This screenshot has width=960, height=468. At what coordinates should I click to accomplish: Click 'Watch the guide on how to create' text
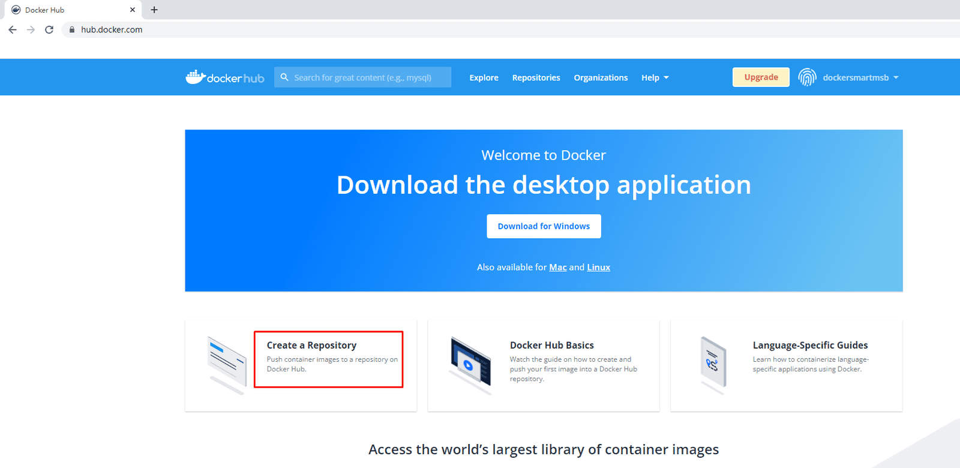click(574, 369)
